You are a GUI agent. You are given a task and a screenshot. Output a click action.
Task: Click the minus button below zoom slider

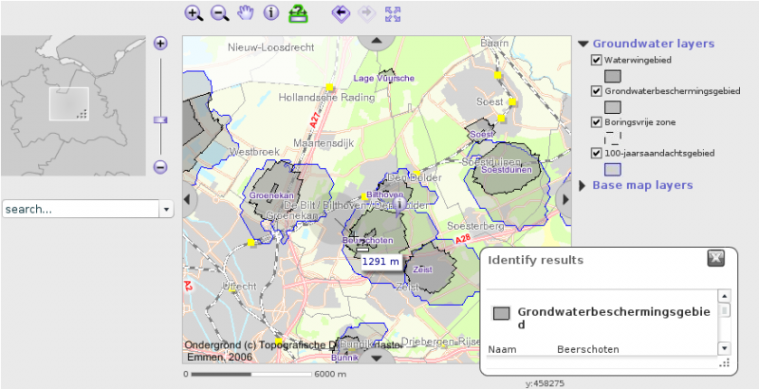160,167
